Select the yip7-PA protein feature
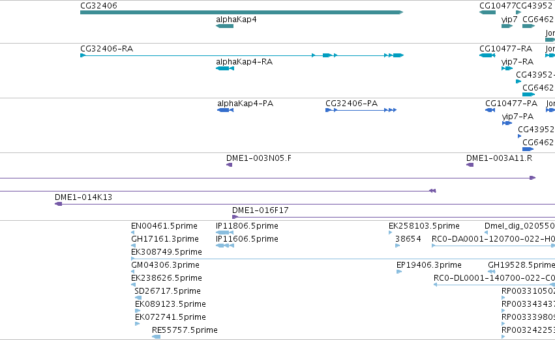This screenshot has height=340, width=555. point(507,123)
